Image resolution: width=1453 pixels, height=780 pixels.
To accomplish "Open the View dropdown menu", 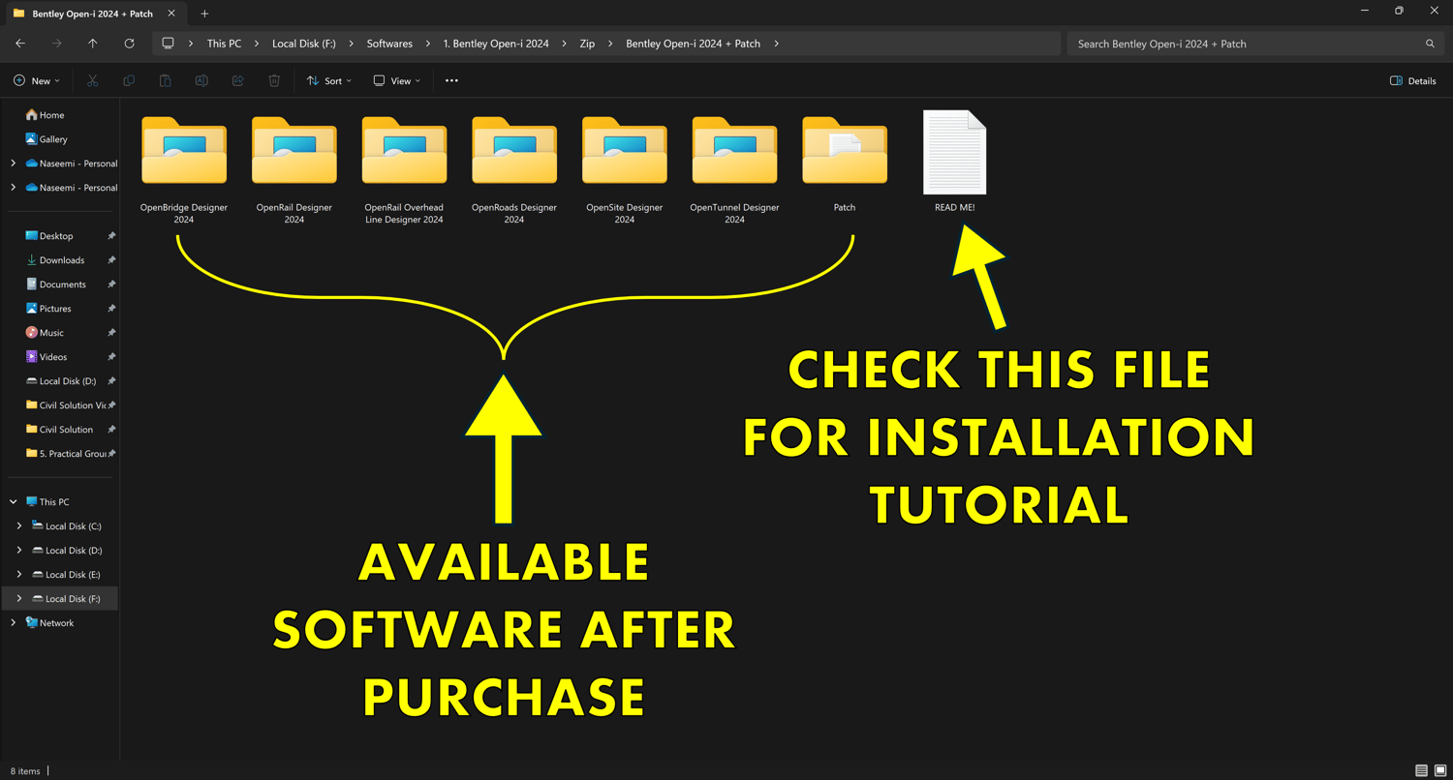I will (397, 80).
